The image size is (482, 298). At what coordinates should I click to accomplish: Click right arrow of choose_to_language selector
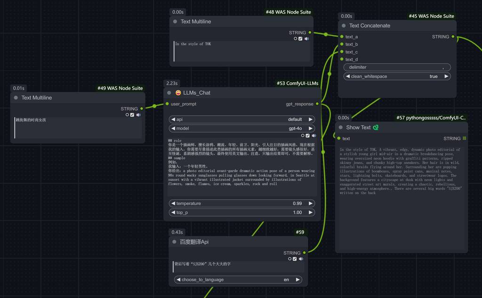click(x=298, y=280)
